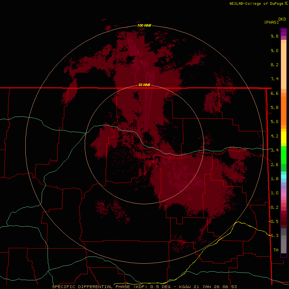Click the 0.5 DEG elevation angle text
This screenshot has width=289, height=289.
pos(160,287)
